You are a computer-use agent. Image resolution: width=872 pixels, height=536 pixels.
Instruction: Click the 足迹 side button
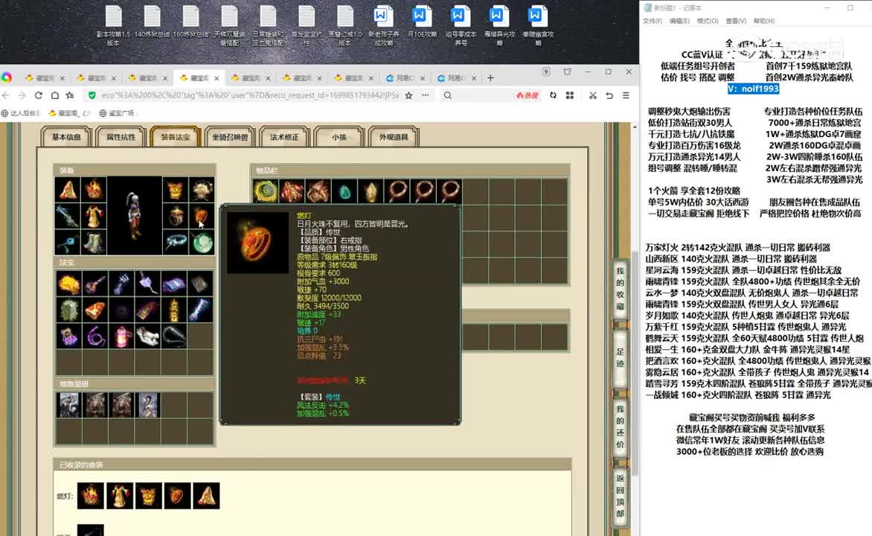[x=620, y=357]
